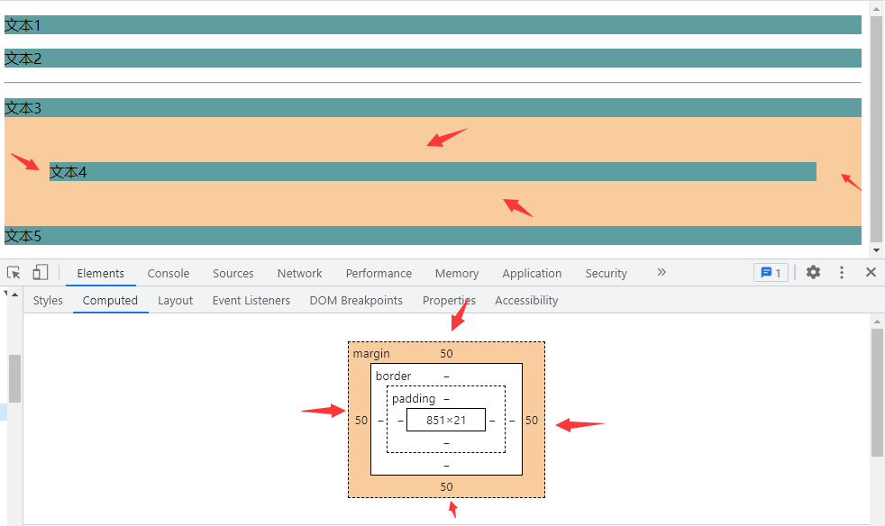This screenshot has height=526, width=885.
Task: Select the Sources tab
Action: click(233, 274)
